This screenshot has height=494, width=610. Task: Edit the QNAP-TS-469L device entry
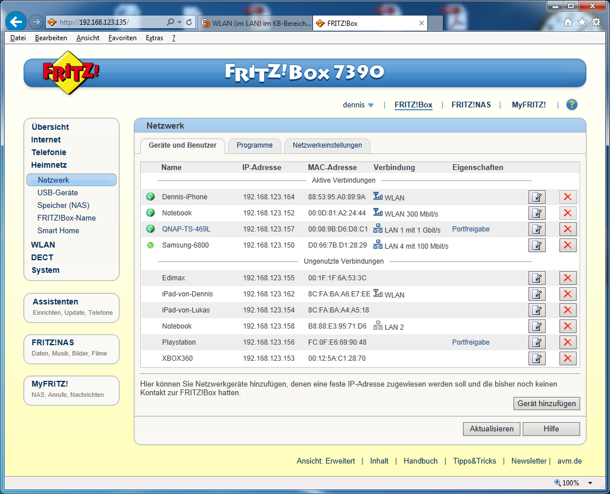point(537,229)
